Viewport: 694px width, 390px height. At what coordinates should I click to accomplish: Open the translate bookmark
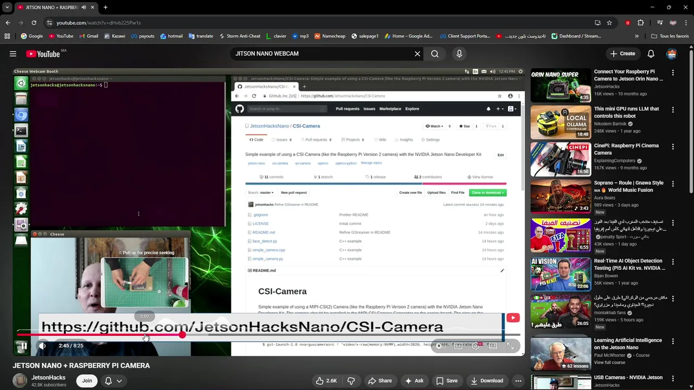tap(201, 36)
